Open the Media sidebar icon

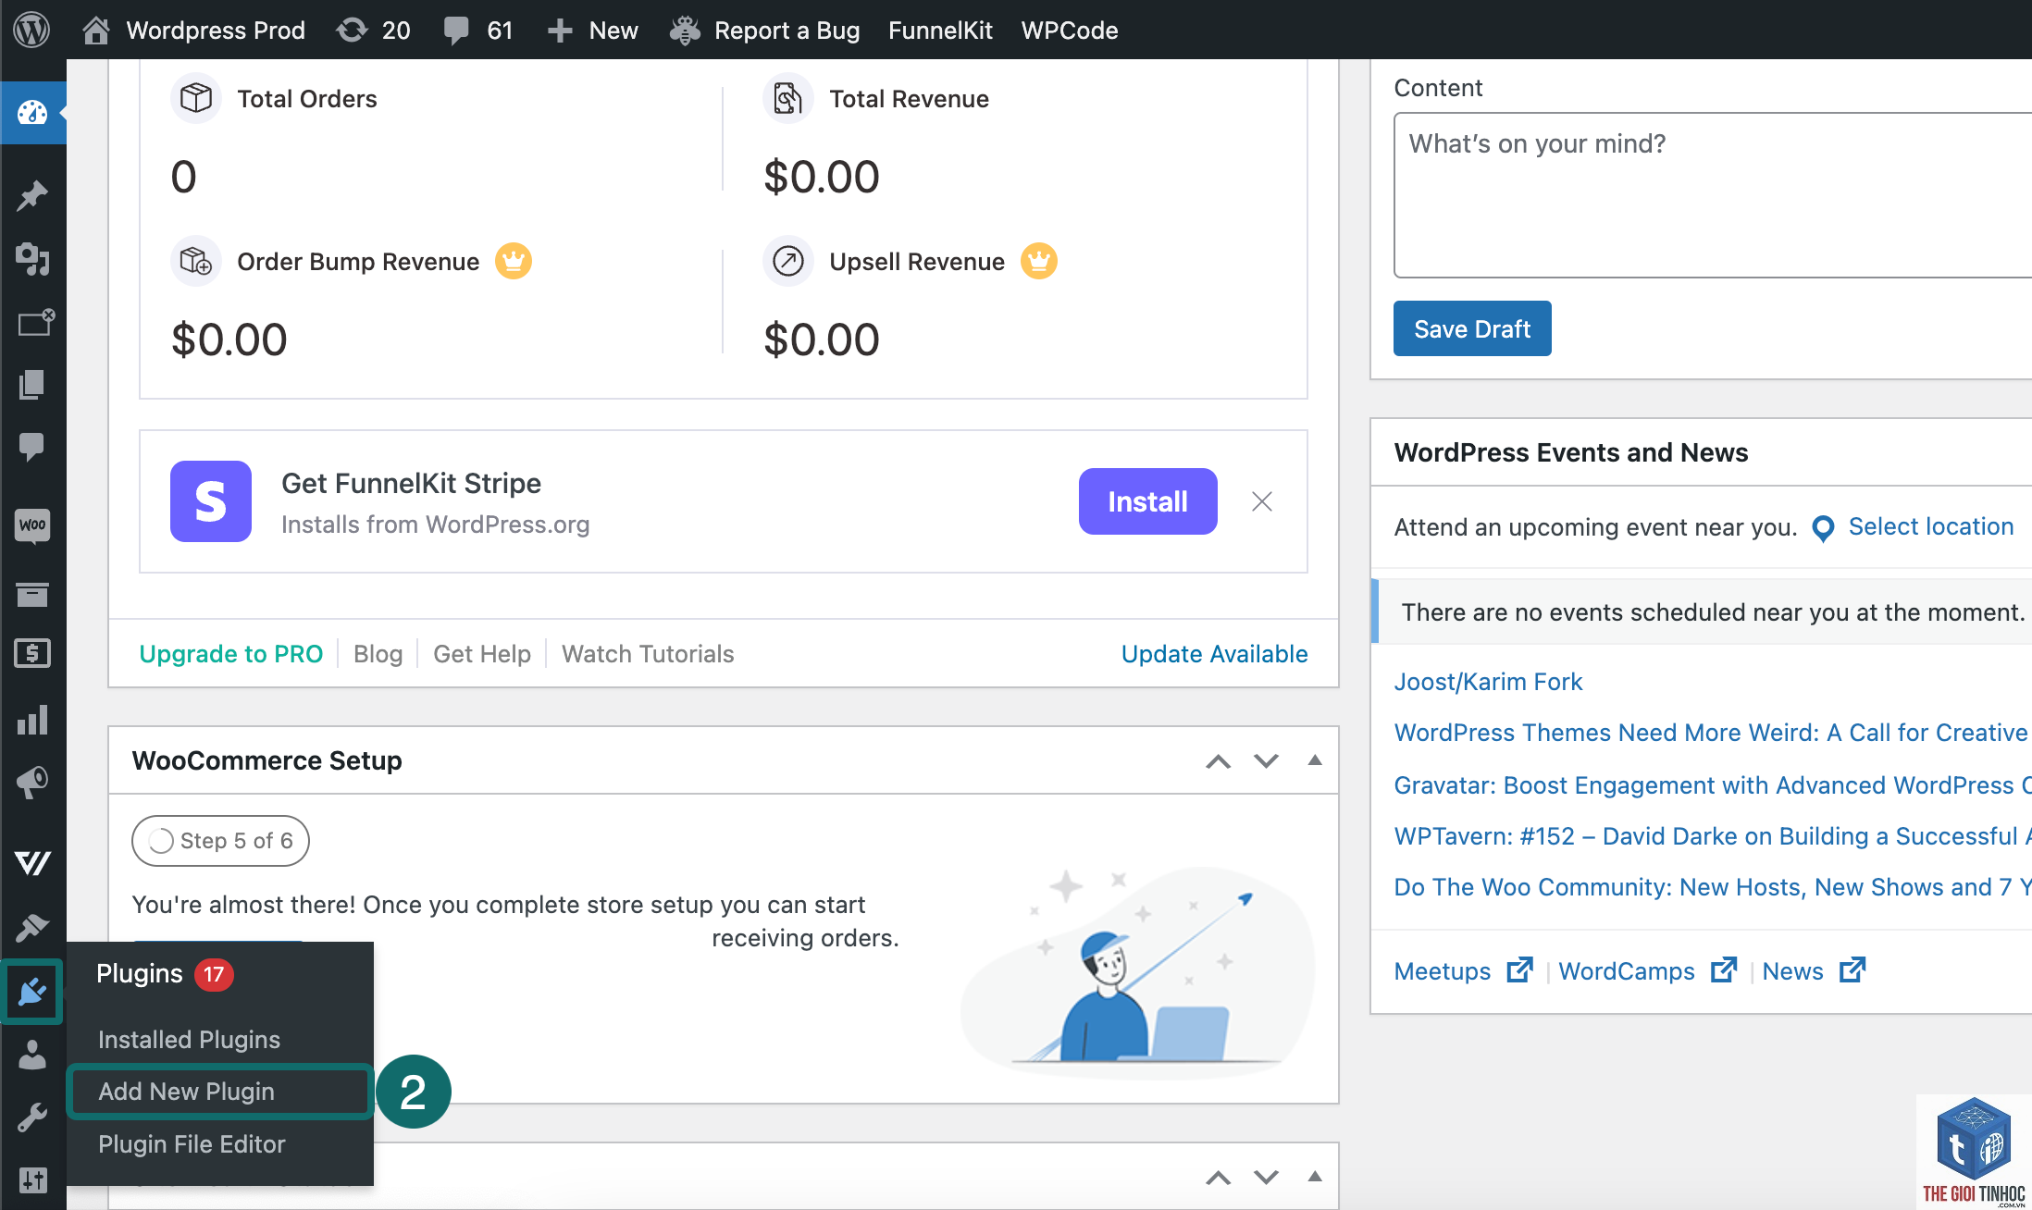[32, 258]
